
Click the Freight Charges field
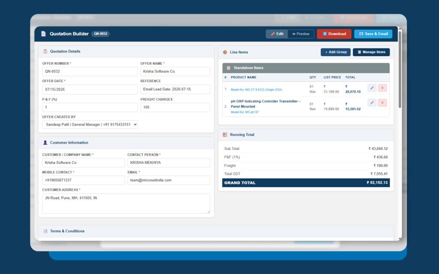click(x=175, y=107)
